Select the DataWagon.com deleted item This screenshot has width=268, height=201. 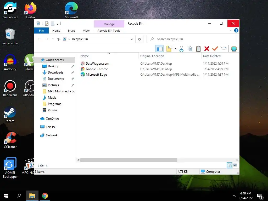pyautogui.click(x=97, y=64)
